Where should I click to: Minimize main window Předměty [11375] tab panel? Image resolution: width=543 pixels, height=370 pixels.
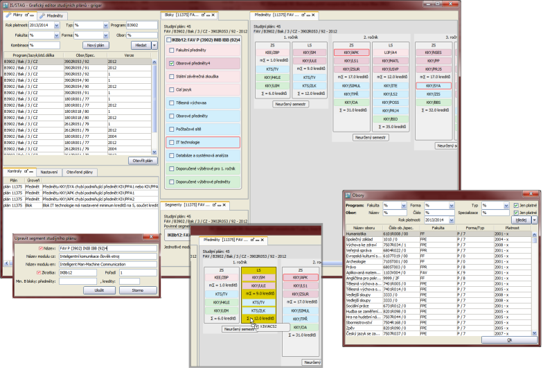click(308, 15)
